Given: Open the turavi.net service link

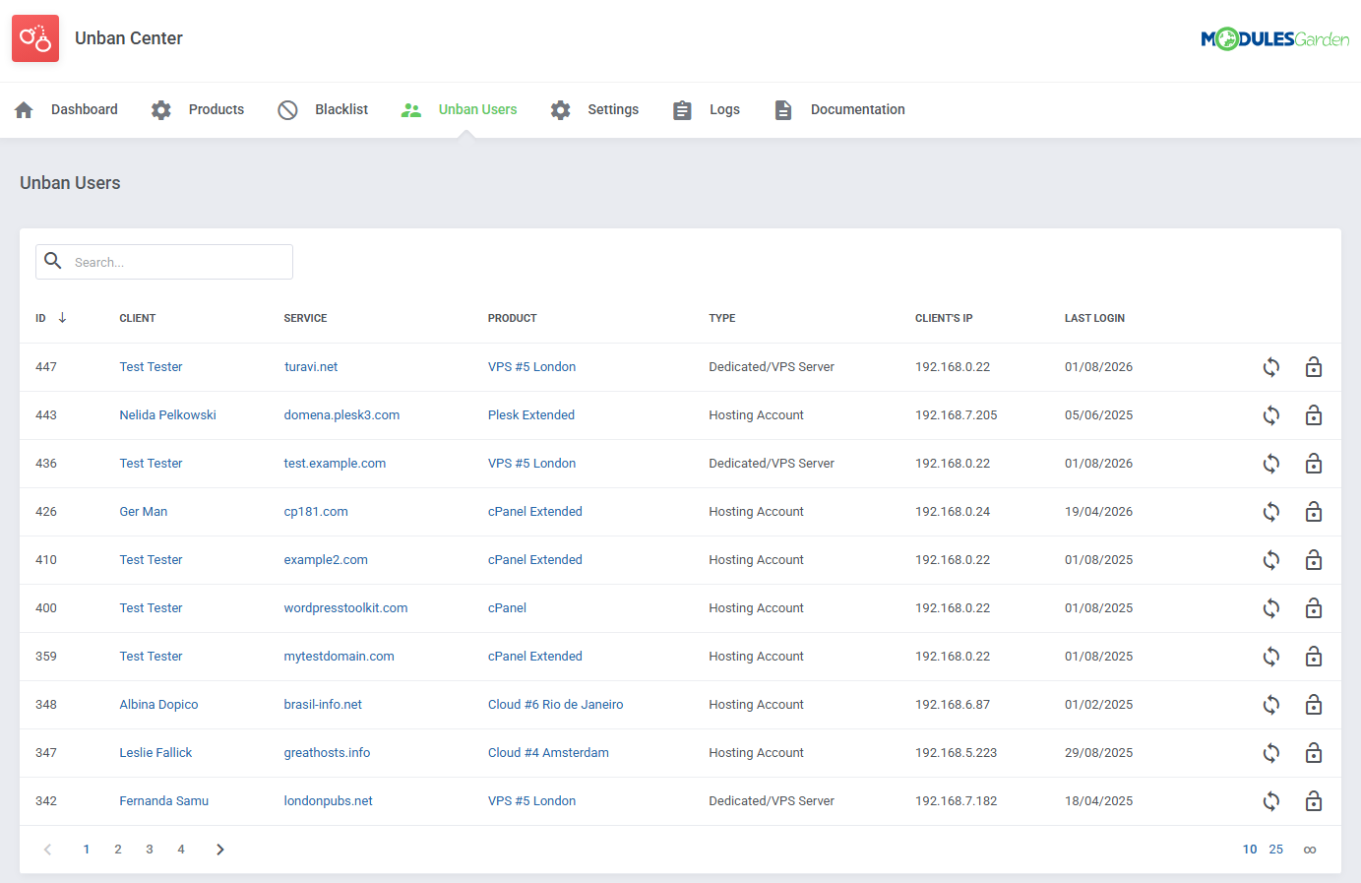Looking at the screenshot, I should pyautogui.click(x=310, y=366).
